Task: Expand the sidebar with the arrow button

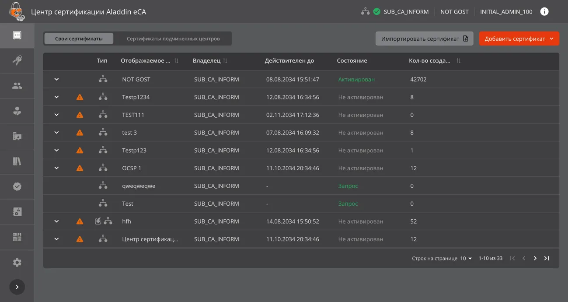Action: click(17, 287)
